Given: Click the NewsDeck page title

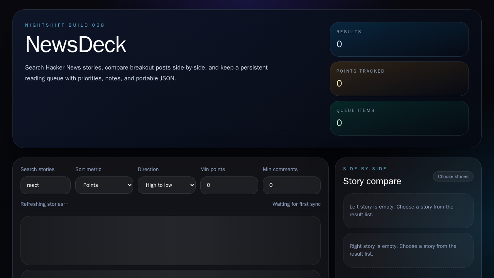Looking at the screenshot, I should (76, 44).
